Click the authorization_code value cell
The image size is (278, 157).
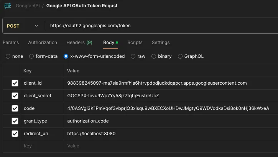[171, 121]
